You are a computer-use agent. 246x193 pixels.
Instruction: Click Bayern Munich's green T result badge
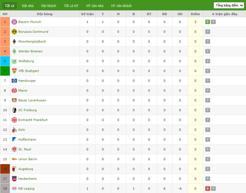(x=208, y=22)
